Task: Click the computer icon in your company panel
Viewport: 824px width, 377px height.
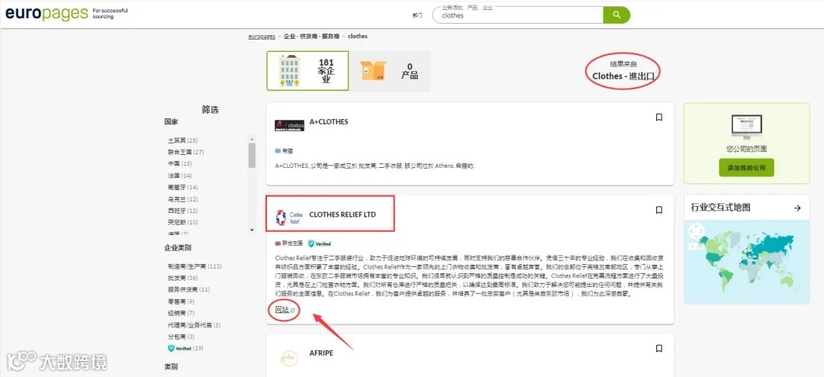Action: pyautogui.click(x=746, y=127)
